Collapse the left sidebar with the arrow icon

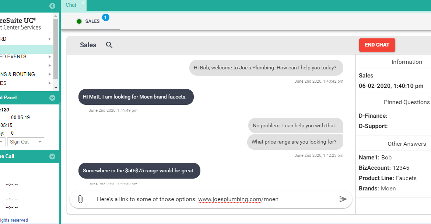(x=52, y=6)
